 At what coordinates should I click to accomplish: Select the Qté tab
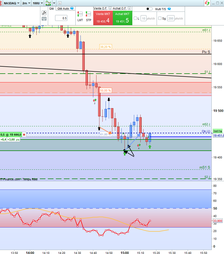click(51, 9)
